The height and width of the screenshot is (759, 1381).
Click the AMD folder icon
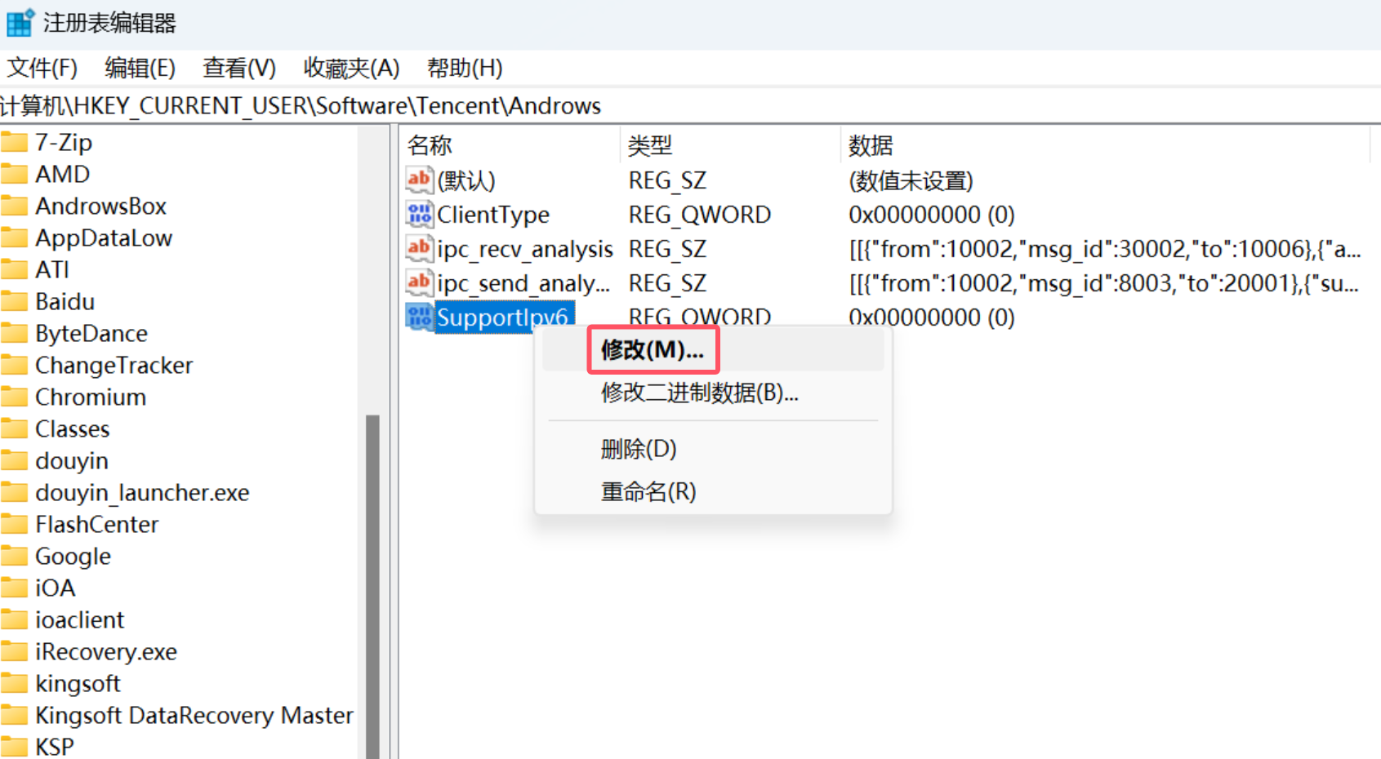pyautogui.click(x=14, y=175)
